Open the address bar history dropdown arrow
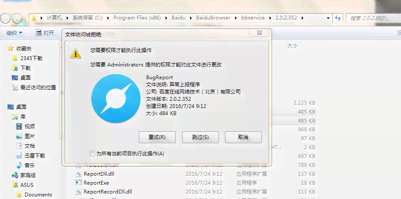Image resolution: width=401 pixels, height=199 pixels. point(328,18)
